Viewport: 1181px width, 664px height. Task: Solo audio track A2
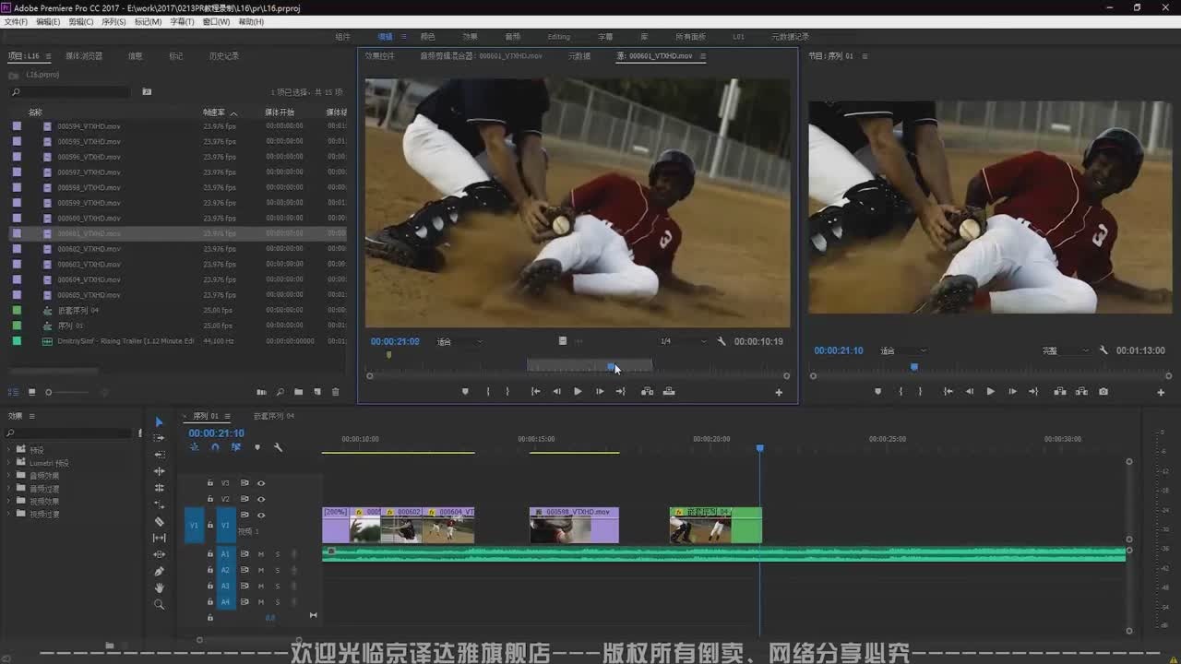point(277,570)
